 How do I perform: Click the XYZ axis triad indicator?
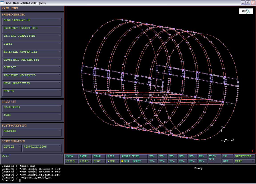coord(227,135)
